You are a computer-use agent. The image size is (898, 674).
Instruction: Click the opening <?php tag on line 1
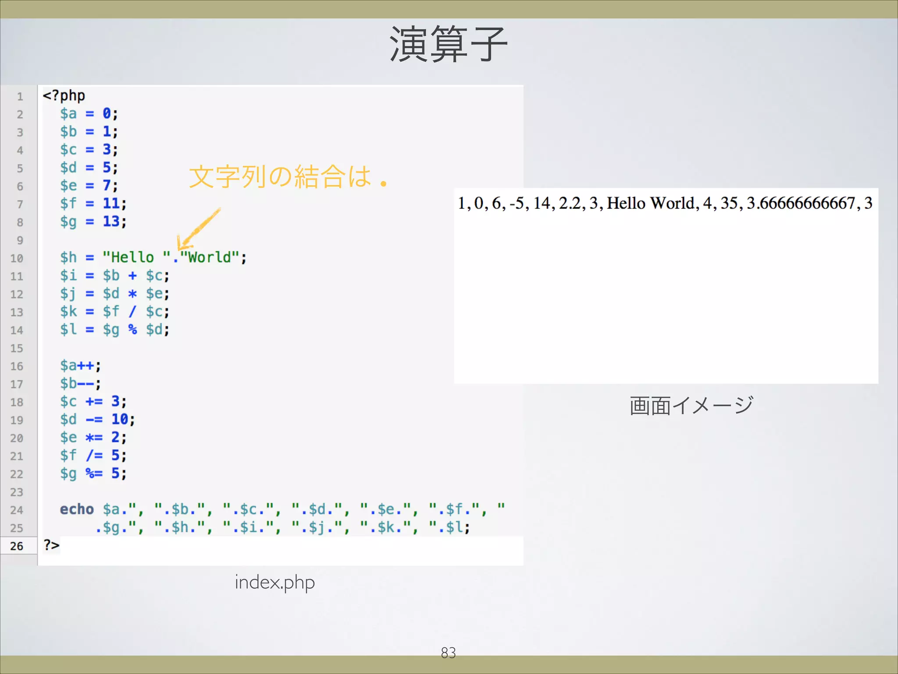coord(64,96)
